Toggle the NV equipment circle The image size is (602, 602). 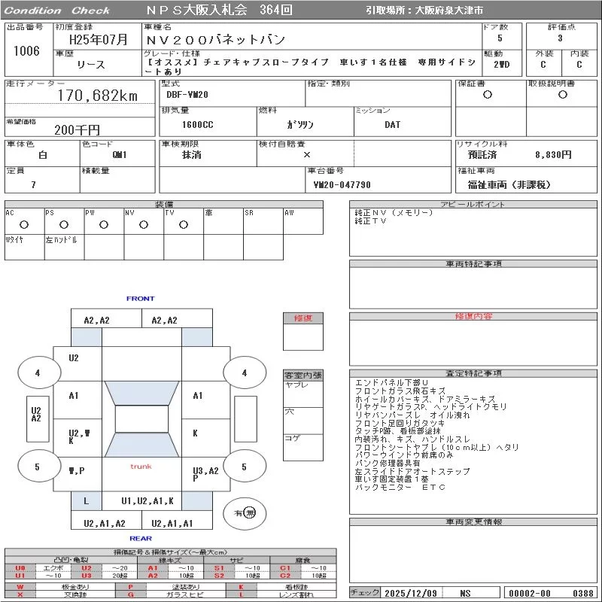pyautogui.click(x=144, y=224)
